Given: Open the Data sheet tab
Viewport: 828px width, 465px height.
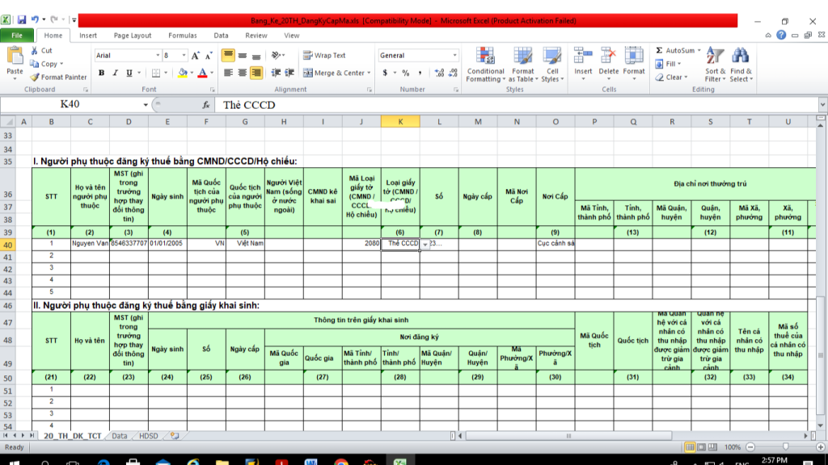Looking at the screenshot, I should pos(120,435).
